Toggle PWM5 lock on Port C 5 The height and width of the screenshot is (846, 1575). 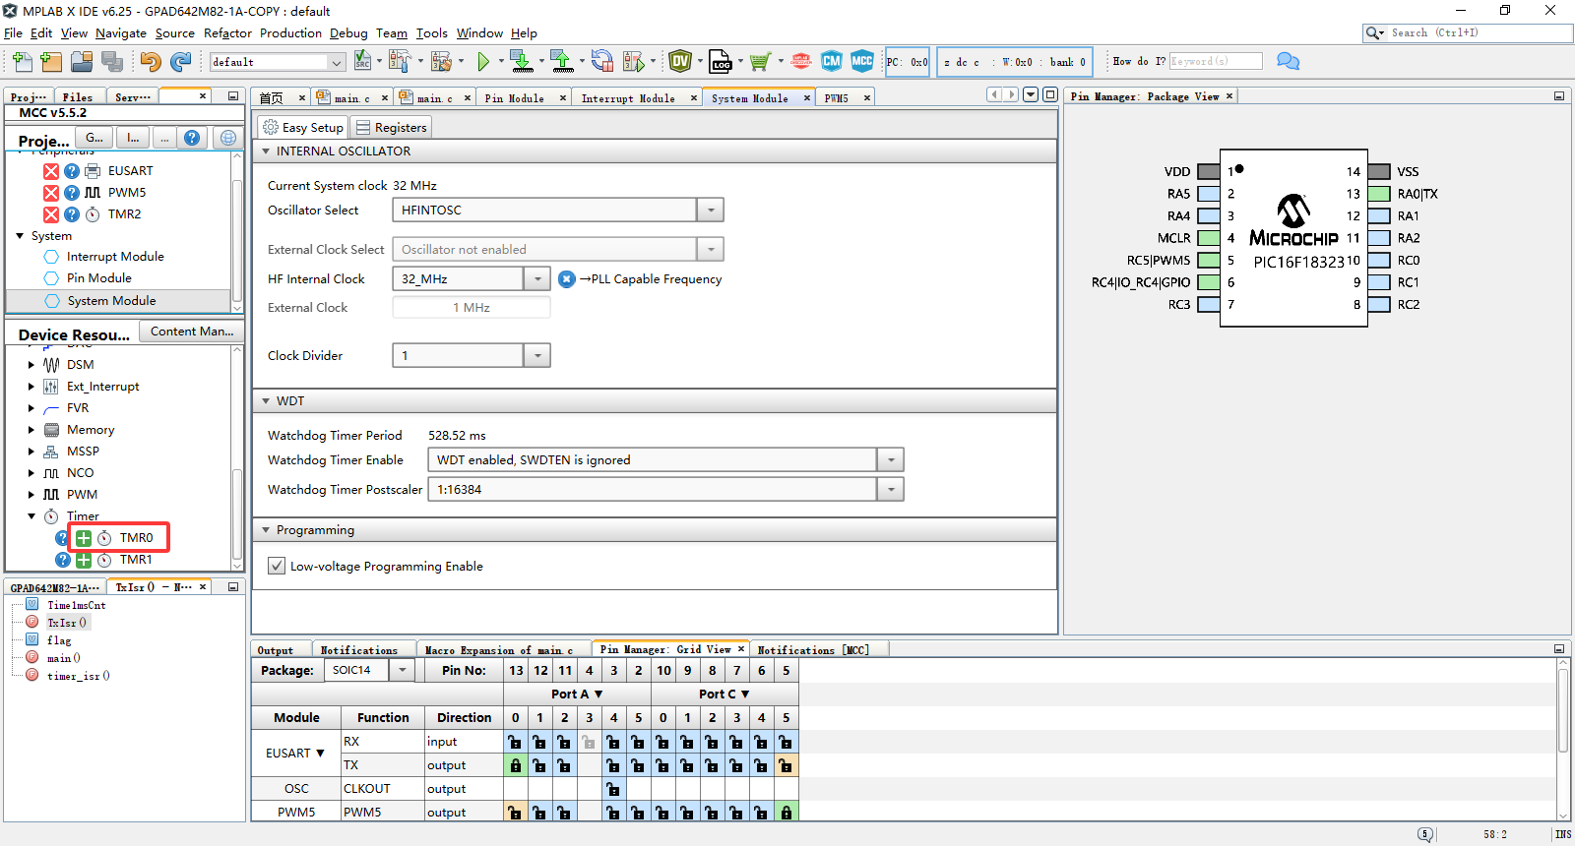tap(786, 813)
